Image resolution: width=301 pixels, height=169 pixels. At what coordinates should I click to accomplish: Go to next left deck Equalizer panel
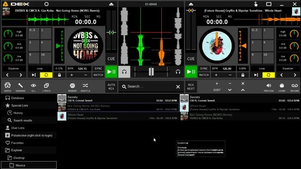pyautogui.click(x=21, y=75)
